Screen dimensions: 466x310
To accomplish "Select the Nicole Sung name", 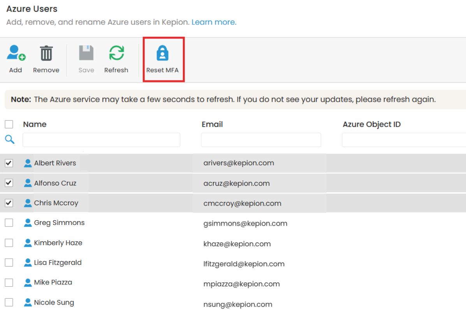I will 54,303.
